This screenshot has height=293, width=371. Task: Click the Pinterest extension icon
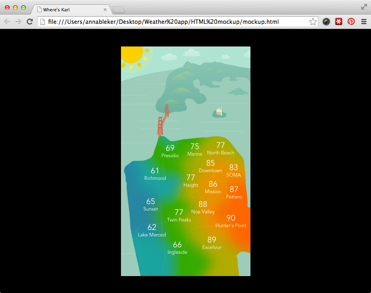pos(350,21)
